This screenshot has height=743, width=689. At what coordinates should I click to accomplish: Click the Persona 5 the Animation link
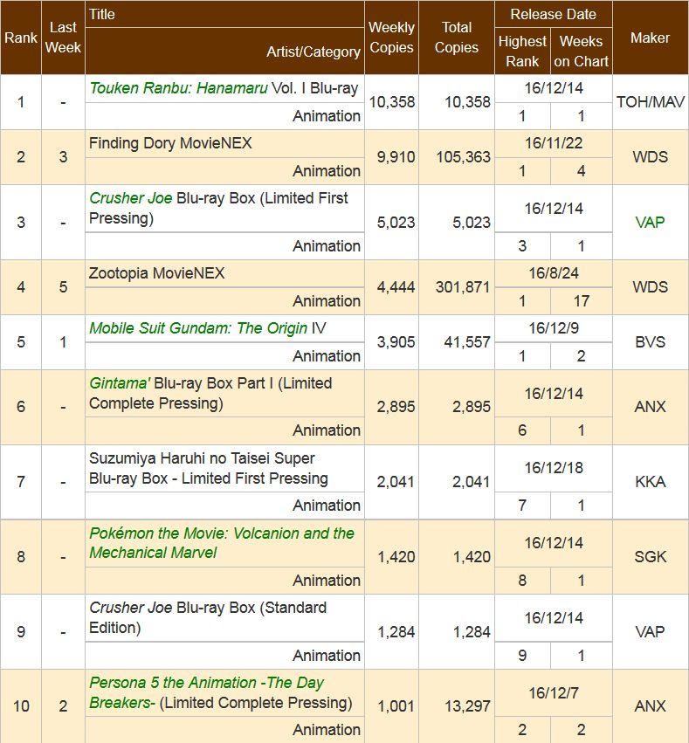206,683
